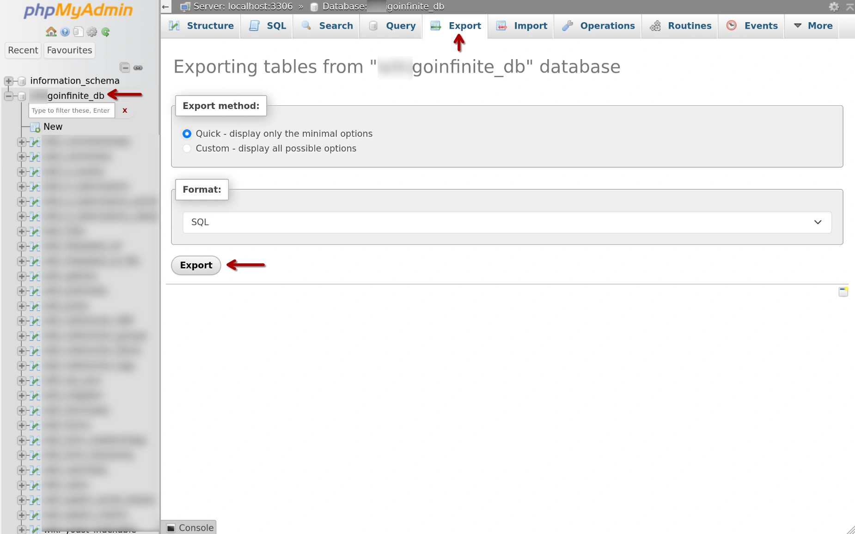Open the SQL format dropdown
Image resolution: width=855 pixels, height=534 pixels.
[507, 222]
